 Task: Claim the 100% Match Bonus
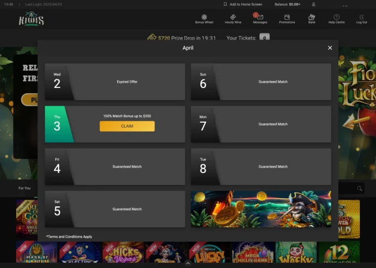(127, 126)
